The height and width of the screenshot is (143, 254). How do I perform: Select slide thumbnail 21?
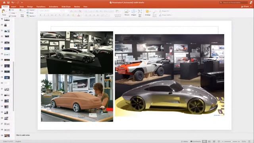[7, 31]
